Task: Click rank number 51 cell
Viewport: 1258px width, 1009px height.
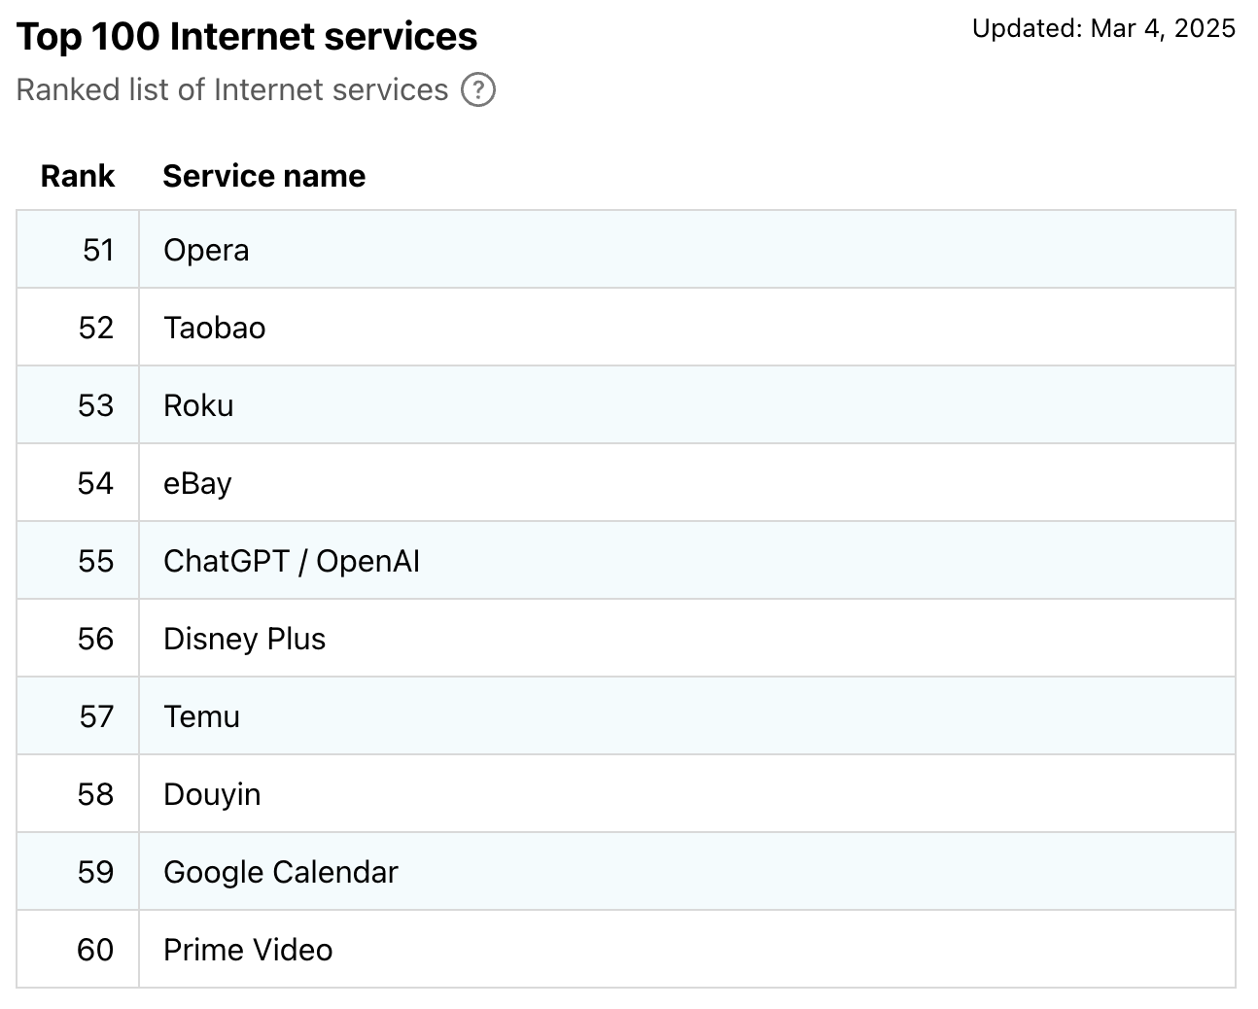Action: (x=98, y=250)
